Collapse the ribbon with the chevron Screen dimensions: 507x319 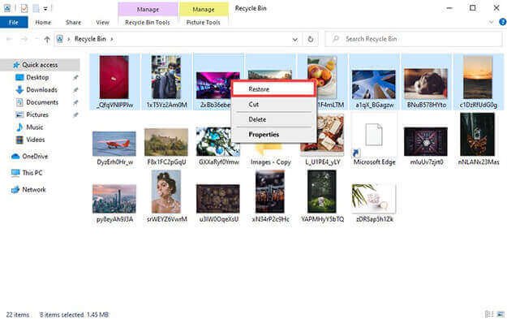pos(492,22)
